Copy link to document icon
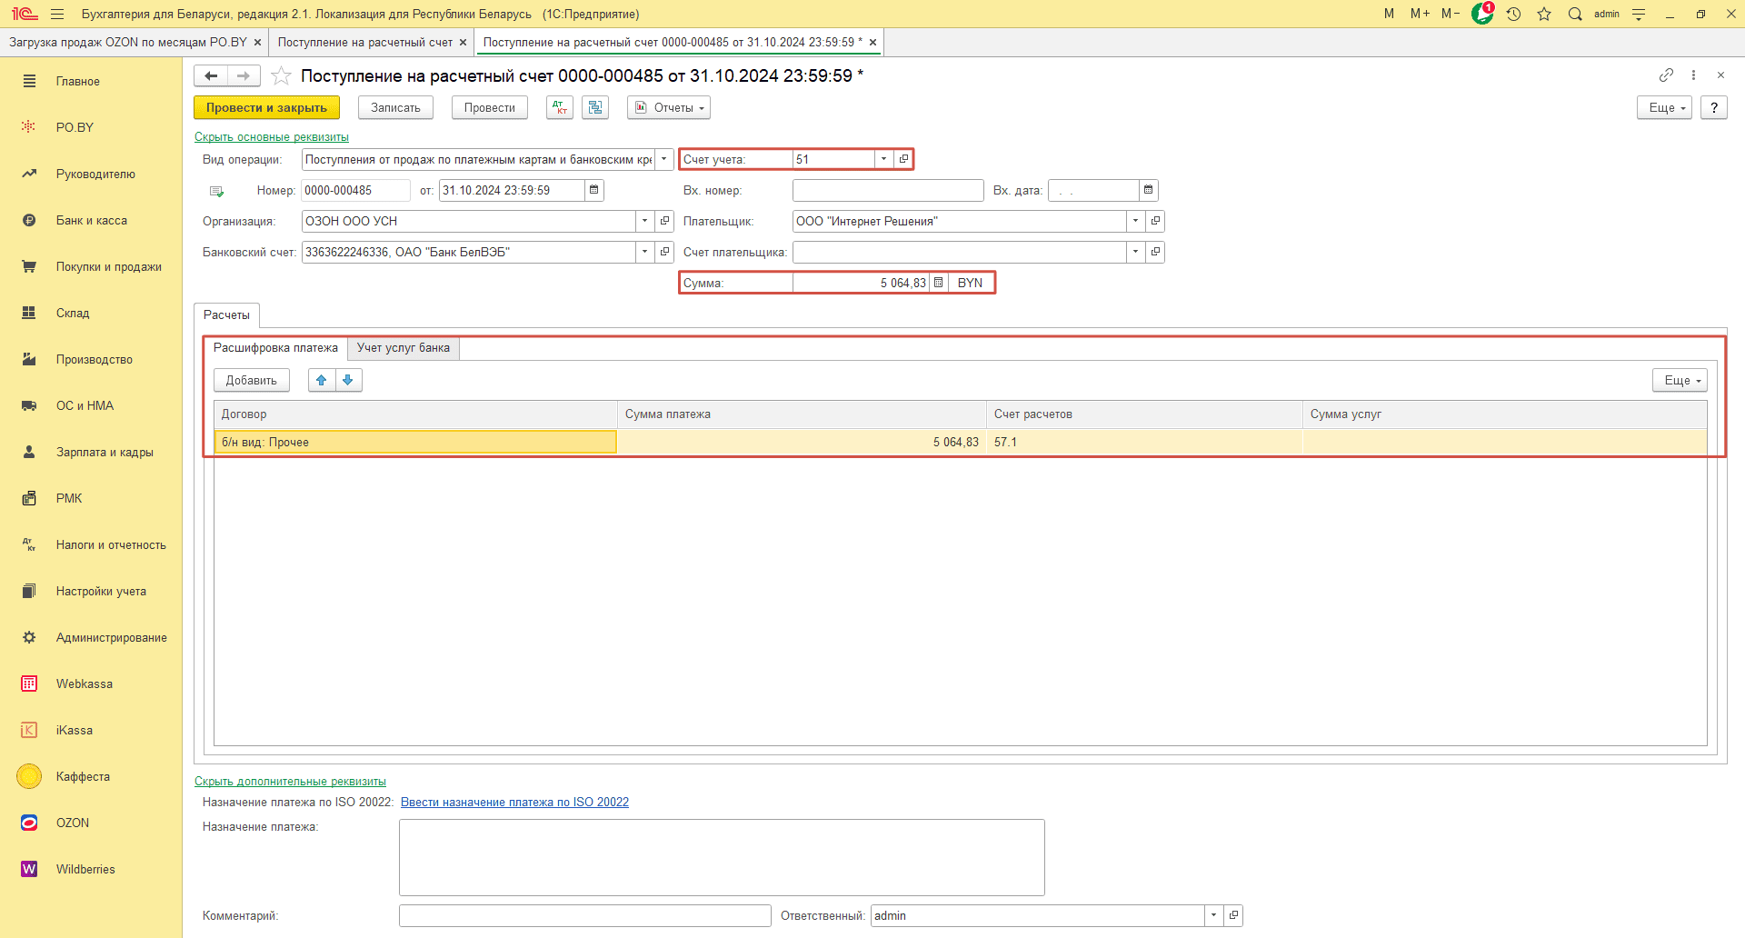 1666,75
